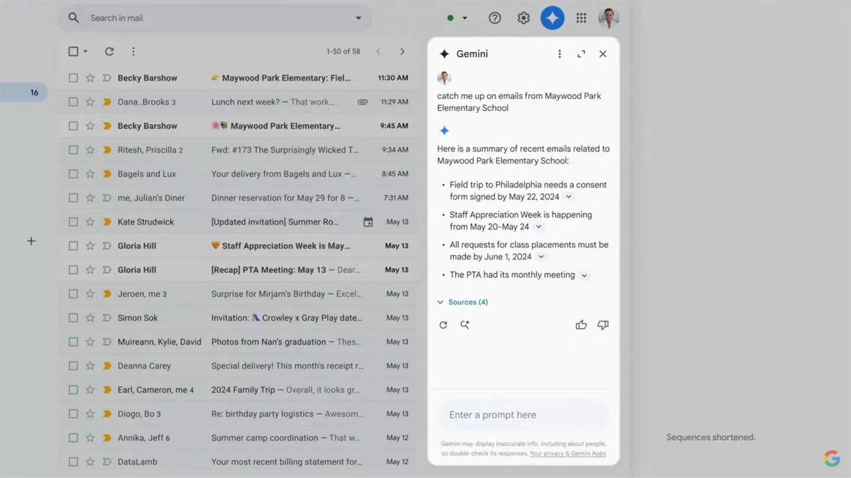Regenerate Gemini's summary response
The width and height of the screenshot is (851, 478).
coord(443,325)
